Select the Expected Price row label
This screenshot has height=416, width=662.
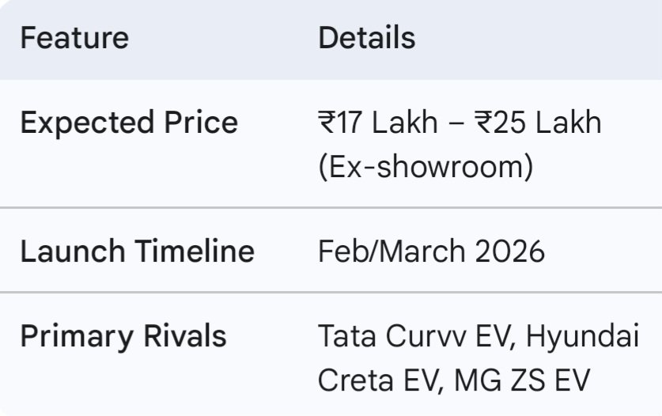click(128, 123)
